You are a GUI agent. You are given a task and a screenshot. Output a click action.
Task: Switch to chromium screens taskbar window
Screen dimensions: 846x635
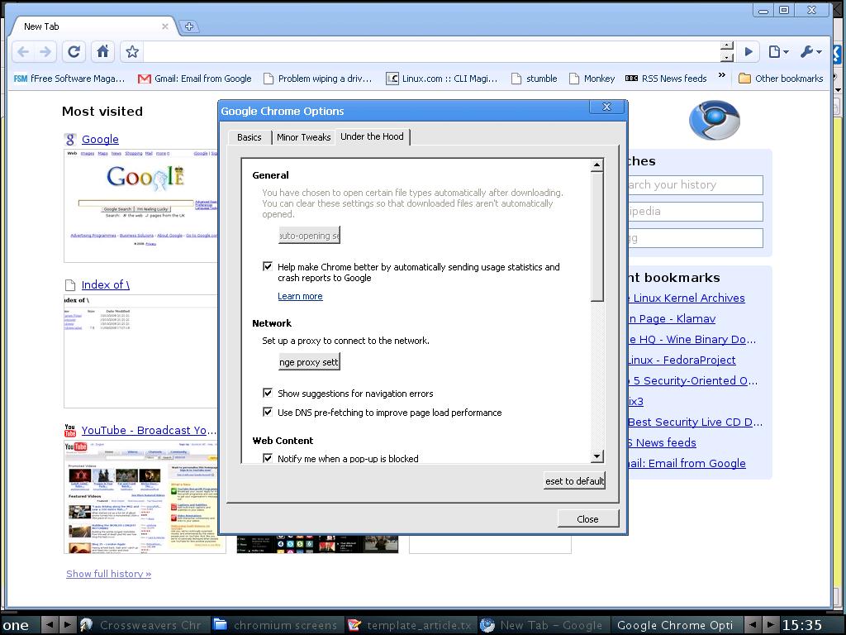tap(276, 625)
